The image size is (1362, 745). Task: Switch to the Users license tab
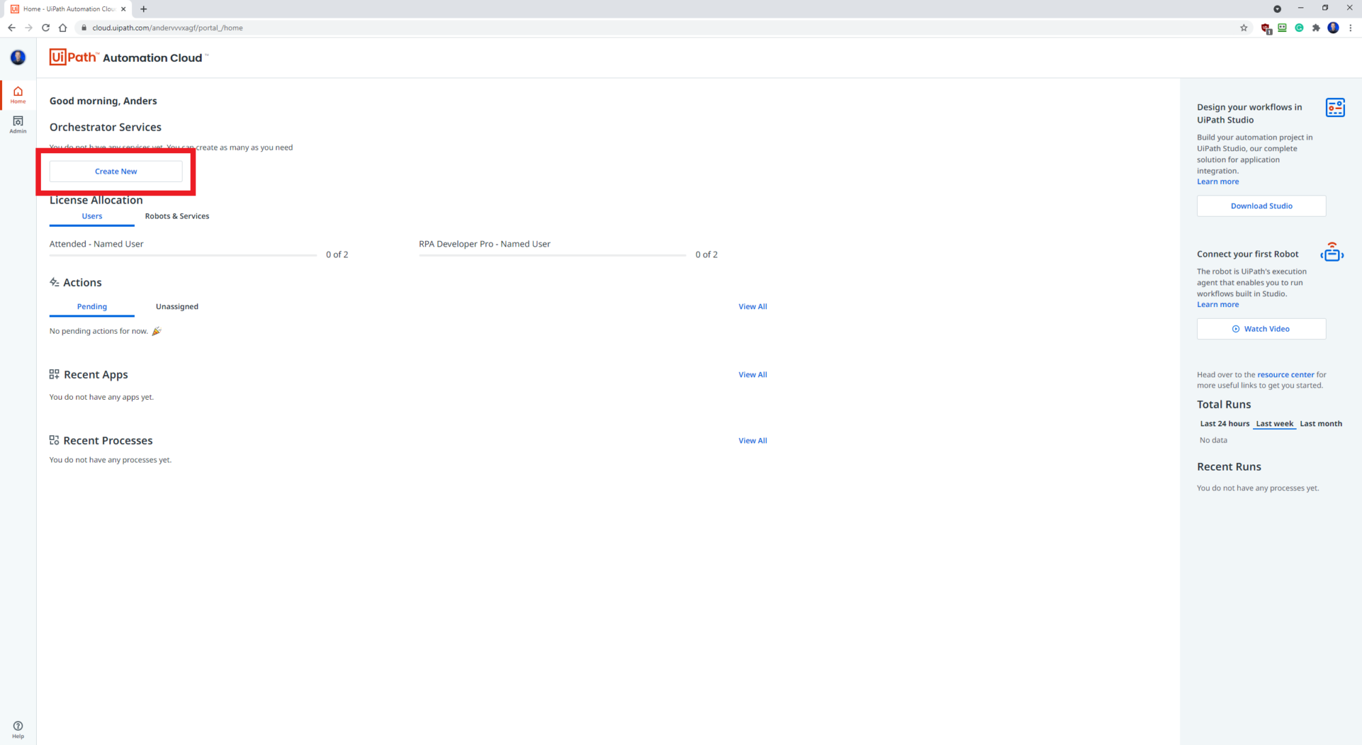[92, 217]
